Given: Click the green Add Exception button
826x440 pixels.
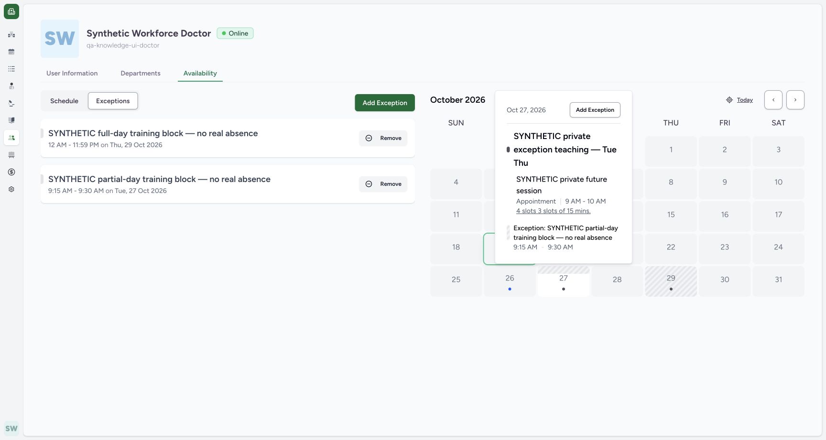Looking at the screenshot, I should (x=385, y=103).
